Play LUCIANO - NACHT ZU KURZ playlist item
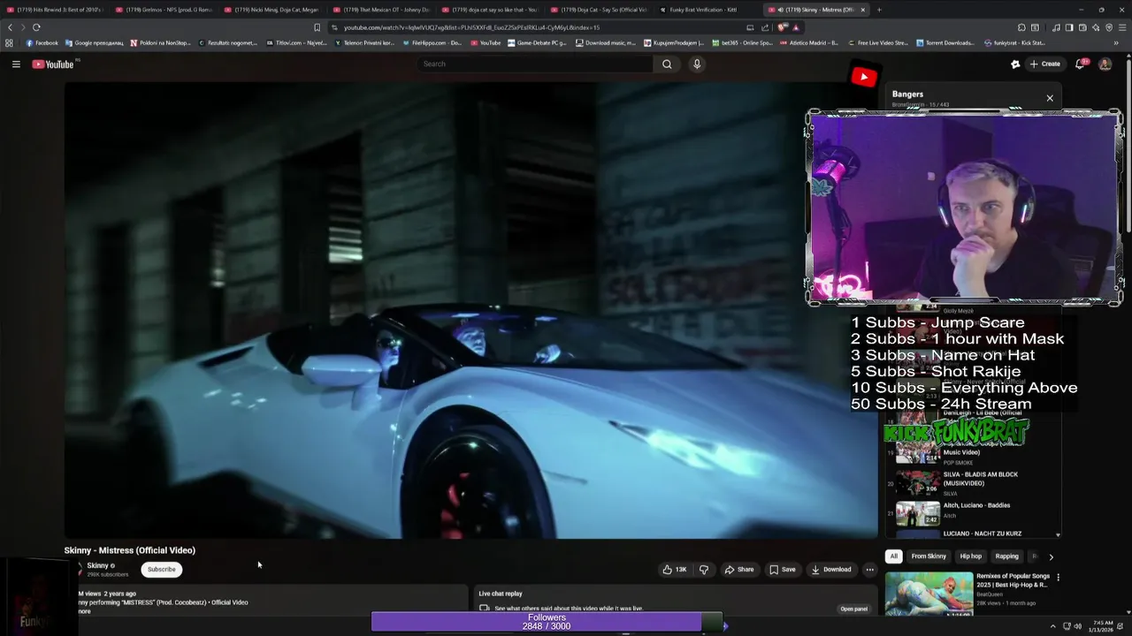 click(973, 534)
